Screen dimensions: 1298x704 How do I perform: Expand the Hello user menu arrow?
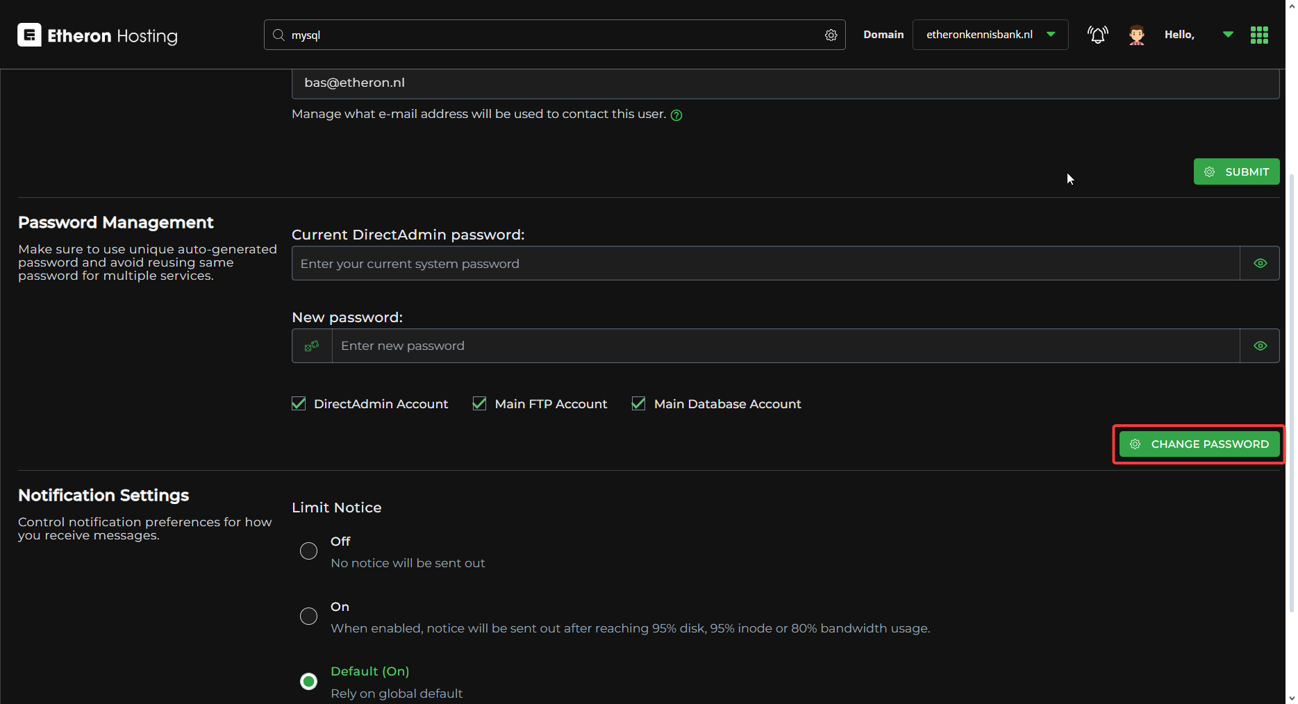(x=1228, y=35)
